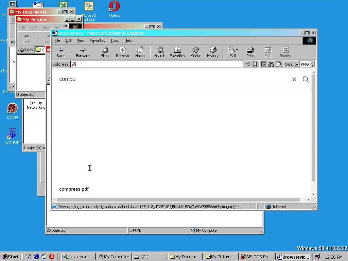Switch to My Pictures taskbar button
The width and height of the screenshot is (348, 261).
click(221, 257)
